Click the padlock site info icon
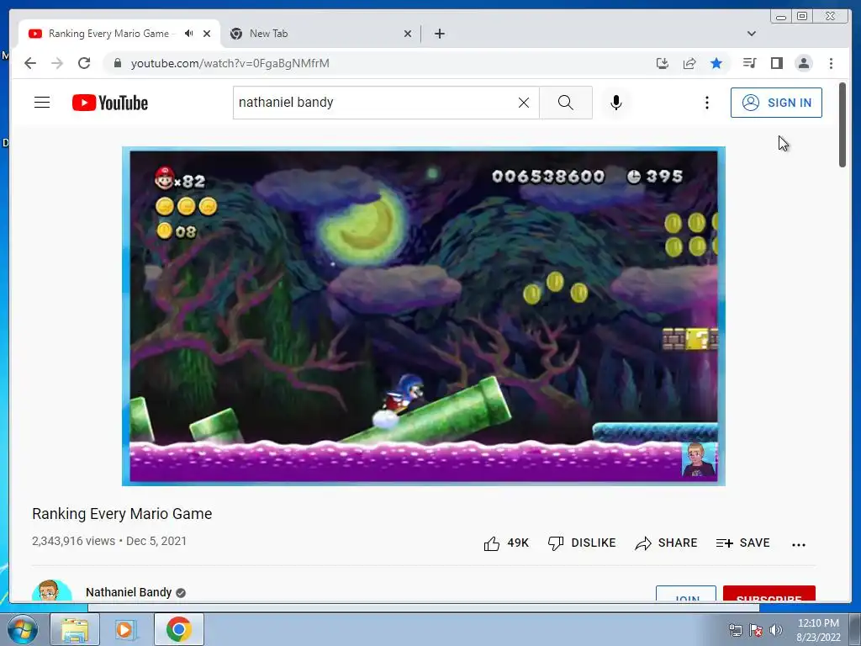861x646 pixels. [x=117, y=63]
